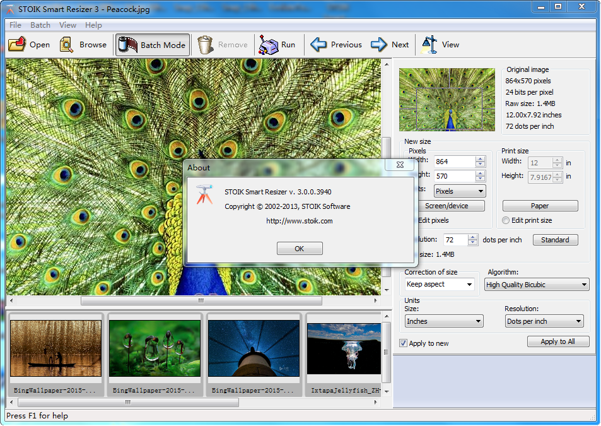Screen dimensions: 601x426
Task: Click the Run resize icon
Action: click(269, 45)
